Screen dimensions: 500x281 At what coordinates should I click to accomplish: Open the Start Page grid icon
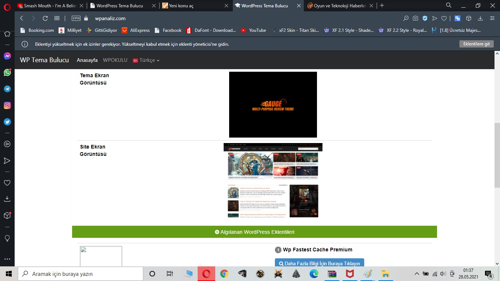57,18
